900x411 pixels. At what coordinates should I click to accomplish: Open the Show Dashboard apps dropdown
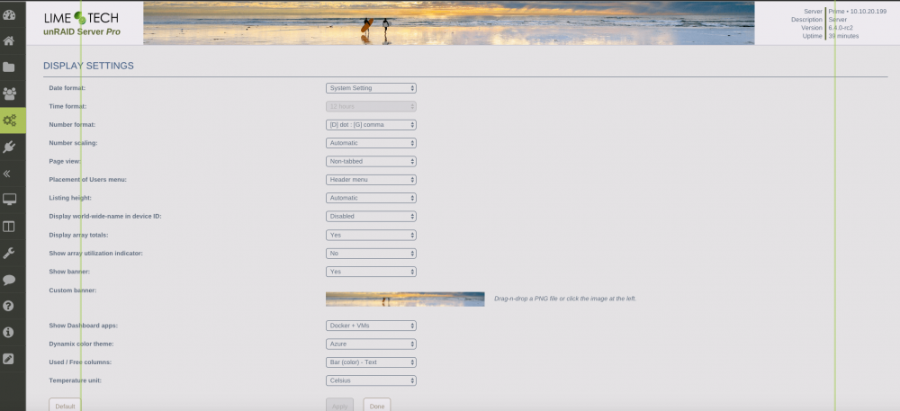point(371,326)
